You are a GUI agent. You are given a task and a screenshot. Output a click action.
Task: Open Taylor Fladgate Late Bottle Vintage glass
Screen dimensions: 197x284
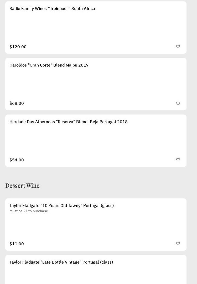tap(61, 262)
